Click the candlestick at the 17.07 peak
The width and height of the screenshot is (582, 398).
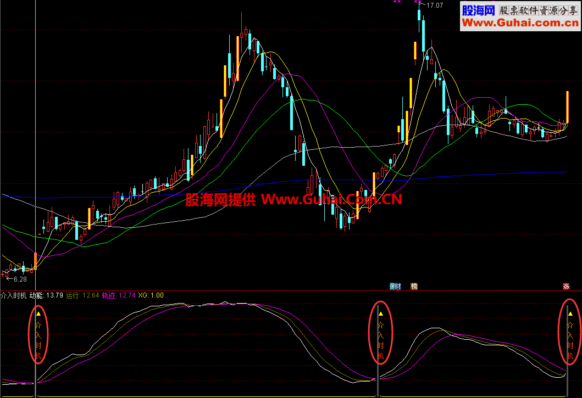click(419, 15)
